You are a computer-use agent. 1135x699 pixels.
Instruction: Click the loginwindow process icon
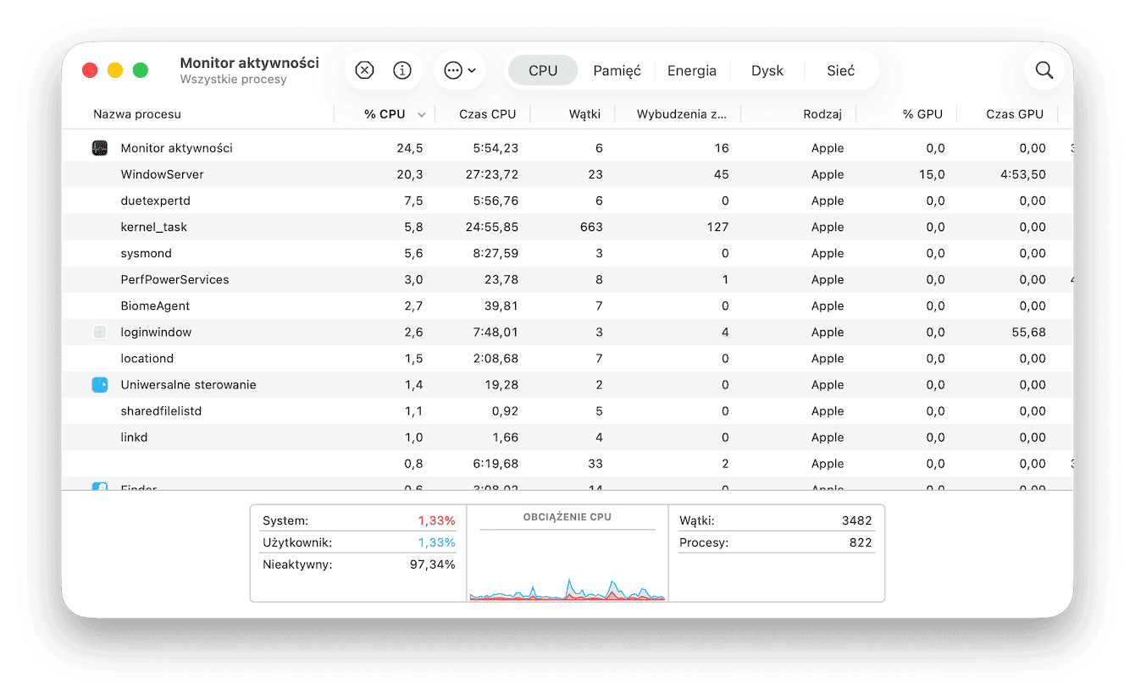(x=100, y=333)
